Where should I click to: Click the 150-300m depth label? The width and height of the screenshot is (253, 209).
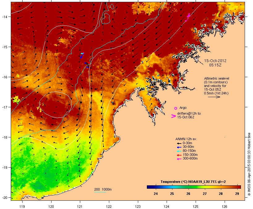(190, 155)
